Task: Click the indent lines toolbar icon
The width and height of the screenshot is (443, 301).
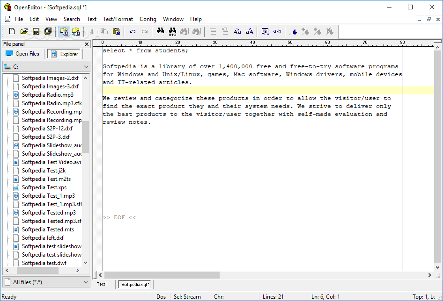Action: click(x=213, y=31)
